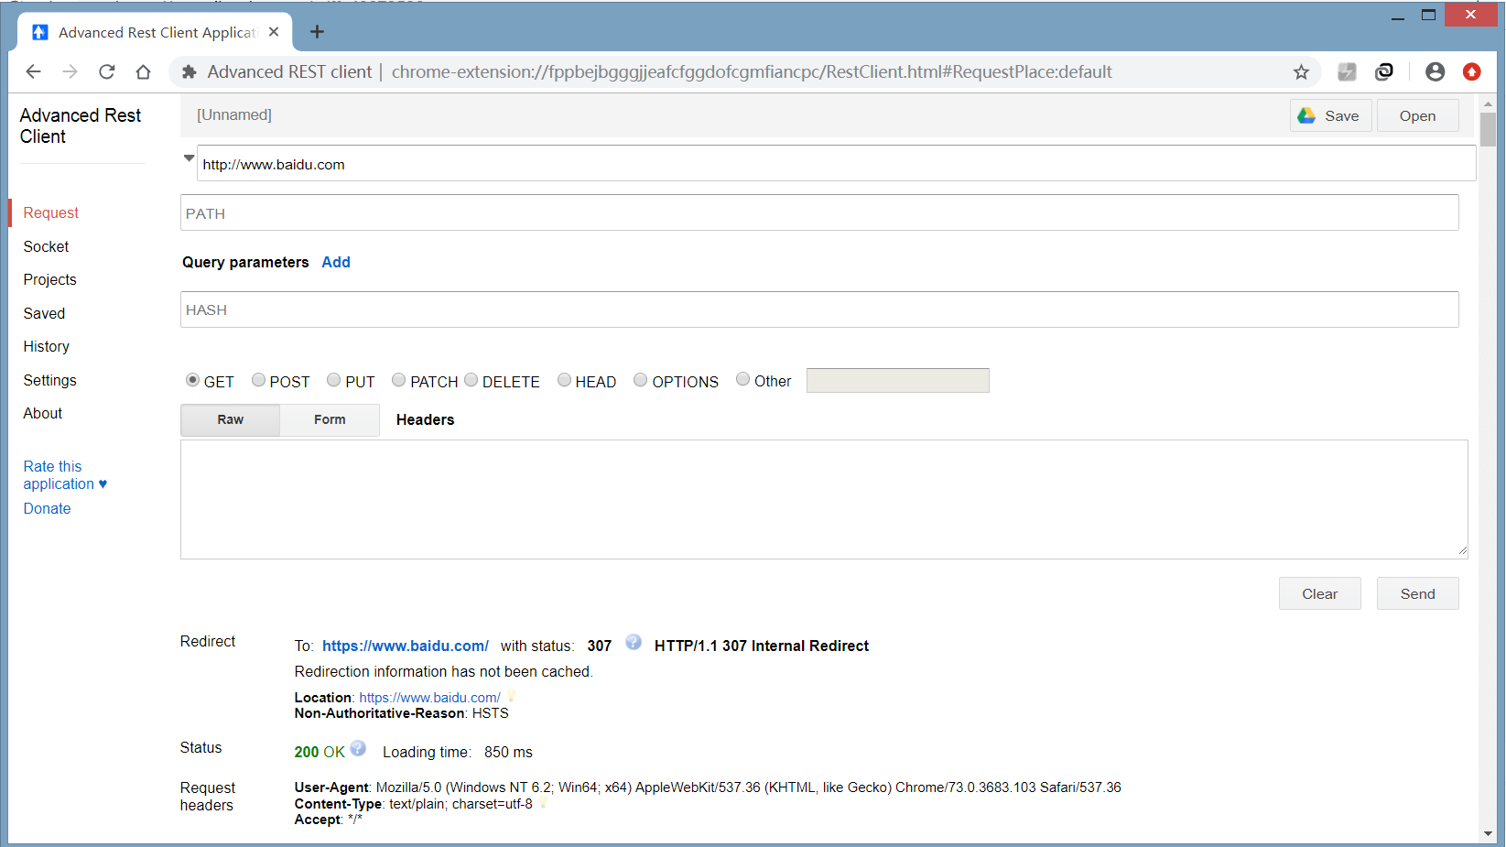Maximize the browser window
Viewport: 1506px width, 847px height.
click(x=1428, y=16)
